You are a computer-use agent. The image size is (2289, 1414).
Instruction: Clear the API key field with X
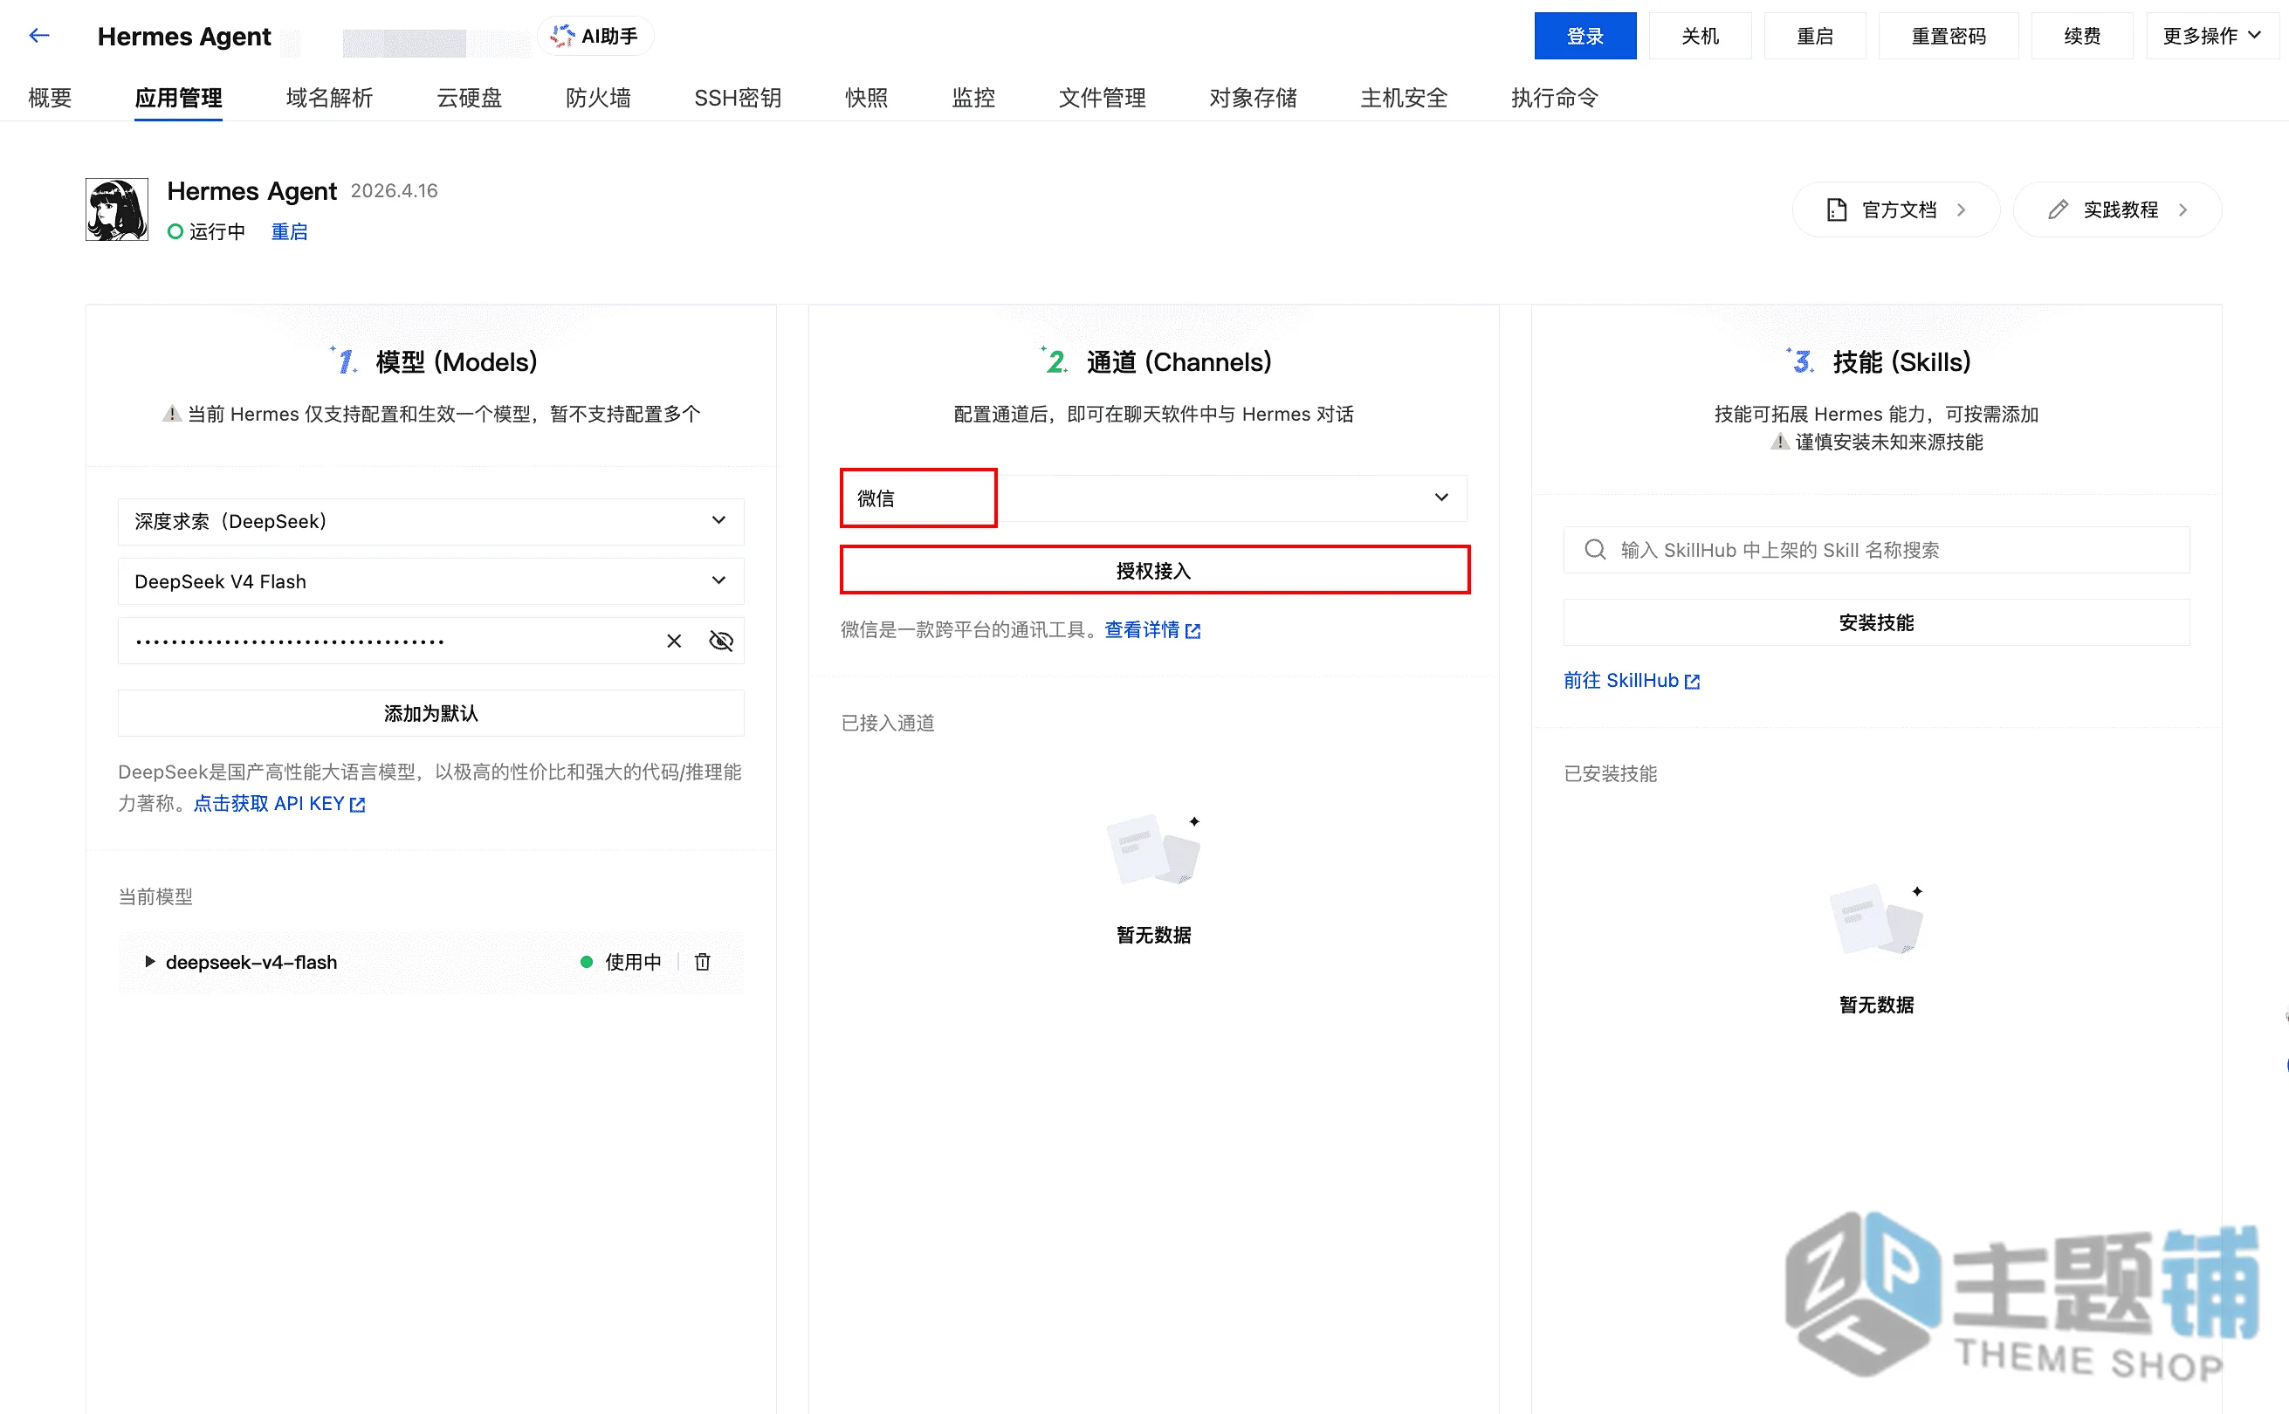click(x=673, y=641)
